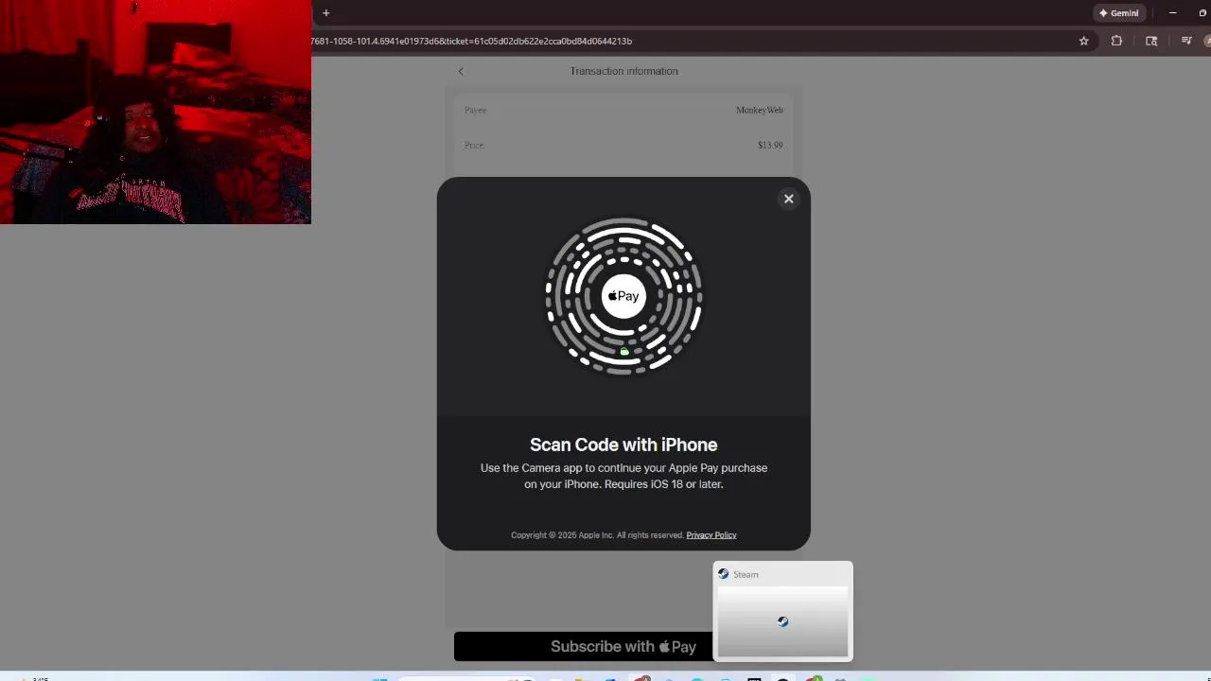
Task: Click the 'Price' label
Action: (474, 145)
